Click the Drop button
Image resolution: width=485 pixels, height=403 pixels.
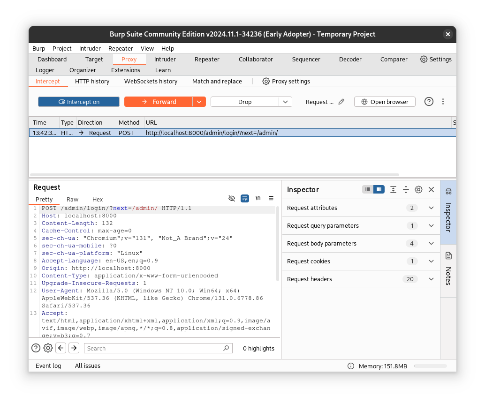(x=245, y=102)
